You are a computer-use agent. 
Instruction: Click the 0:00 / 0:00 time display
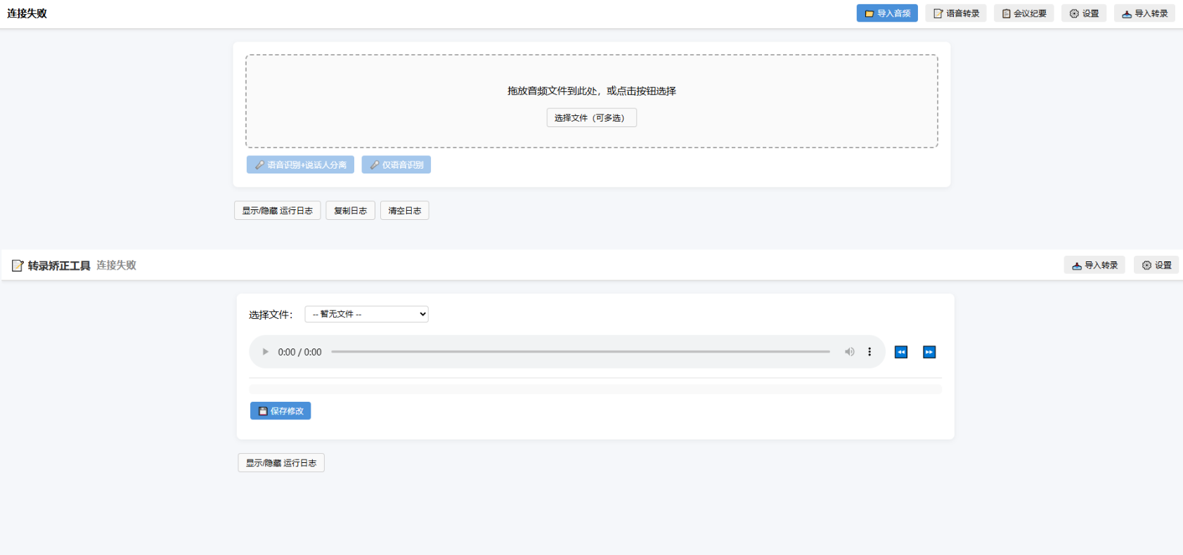click(x=299, y=352)
